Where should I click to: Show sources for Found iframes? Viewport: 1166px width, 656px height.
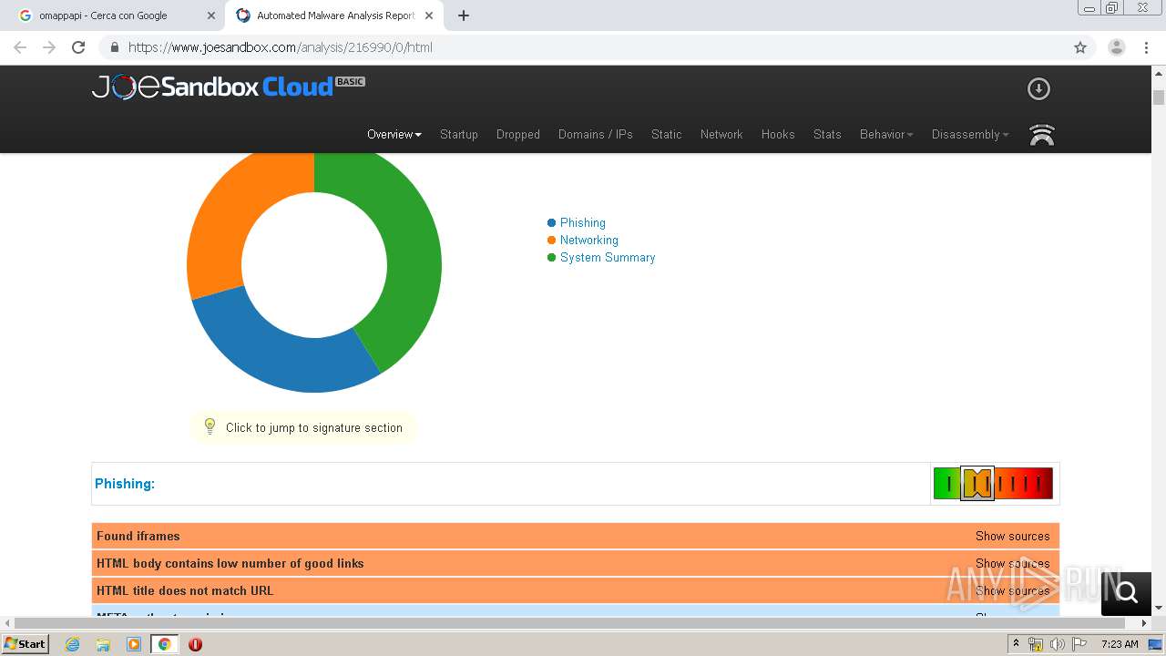pos(1012,536)
